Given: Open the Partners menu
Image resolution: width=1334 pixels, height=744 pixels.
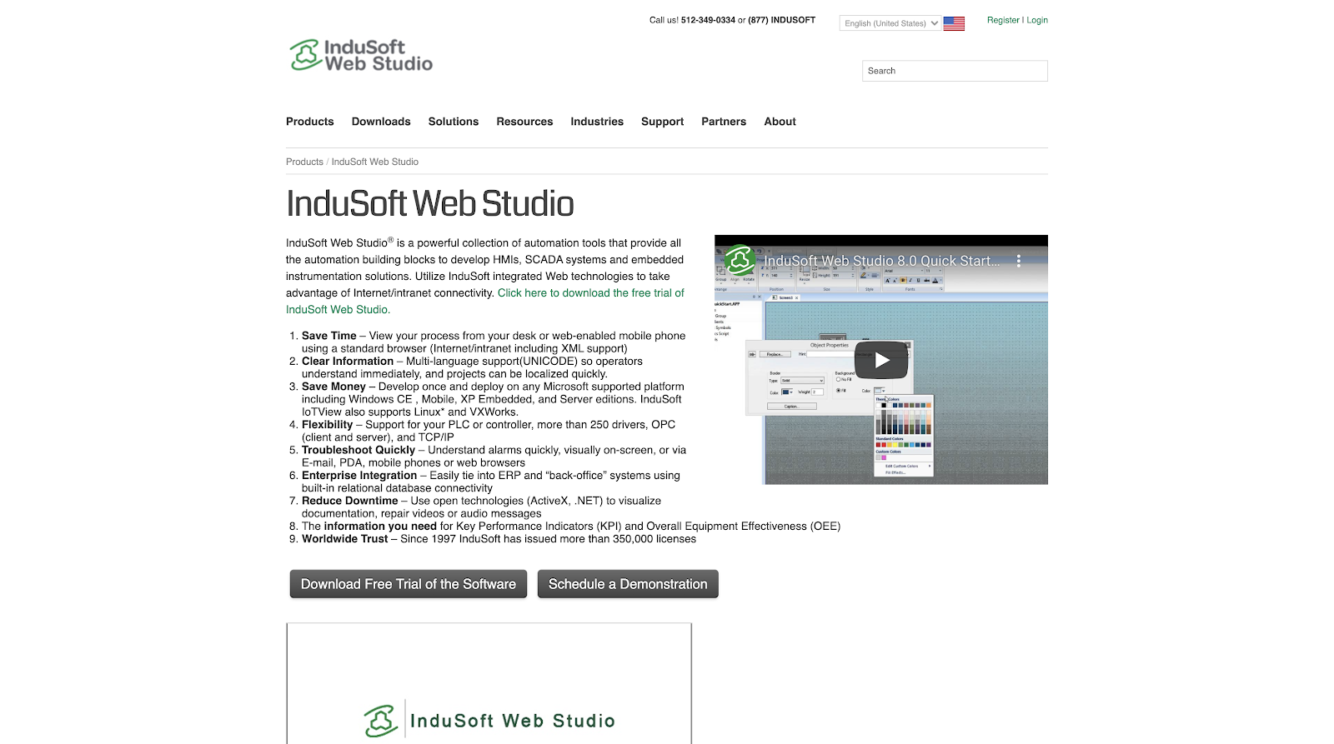Looking at the screenshot, I should tap(724, 122).
